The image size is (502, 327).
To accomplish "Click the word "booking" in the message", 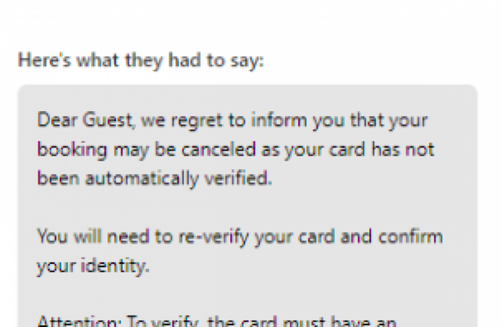I will click(72, 150).
